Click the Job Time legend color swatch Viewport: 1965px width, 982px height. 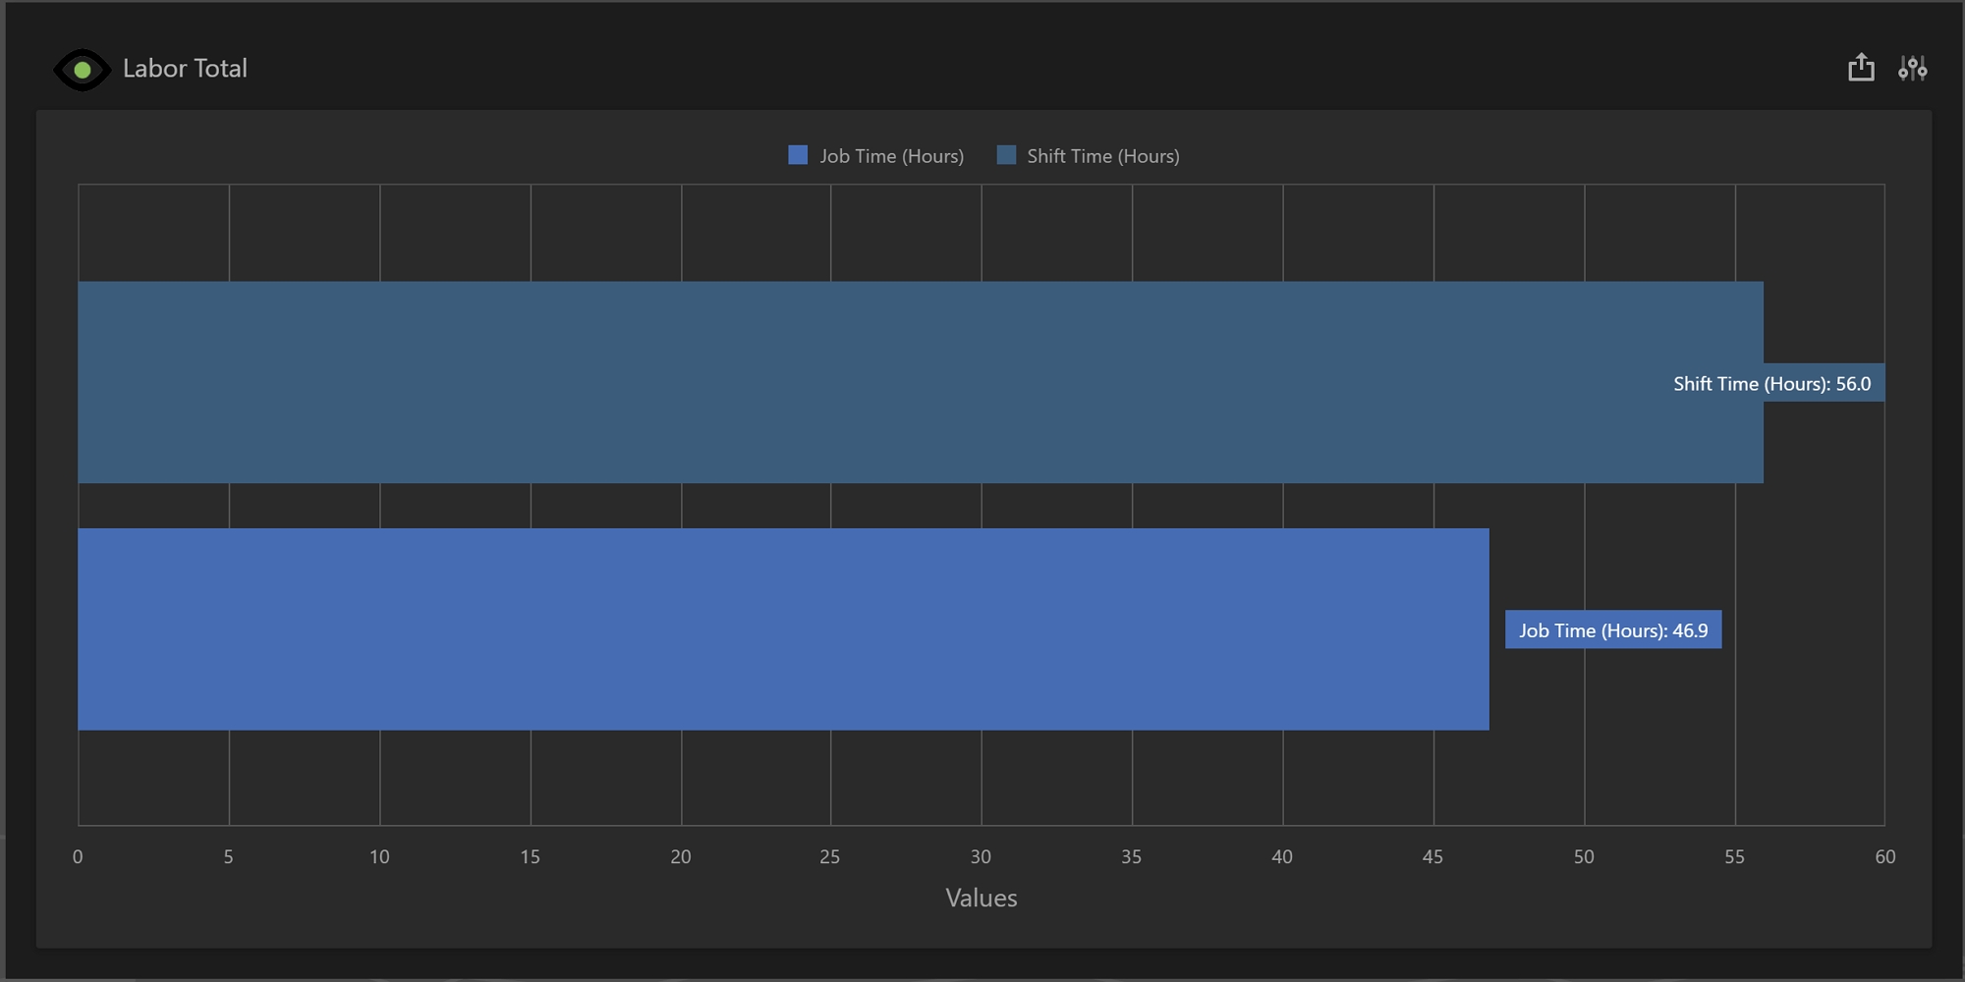(798, 155)
